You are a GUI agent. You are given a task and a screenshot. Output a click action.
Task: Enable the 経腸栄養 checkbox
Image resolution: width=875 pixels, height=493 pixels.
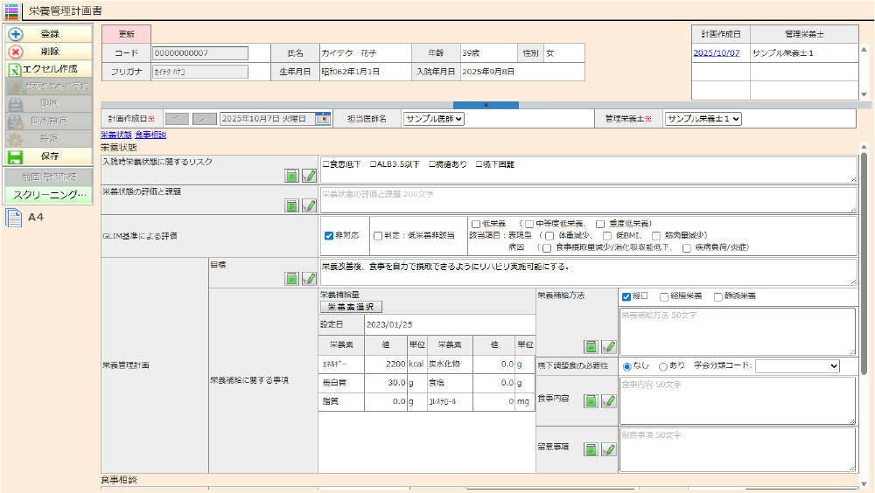(x=665, y=296)
